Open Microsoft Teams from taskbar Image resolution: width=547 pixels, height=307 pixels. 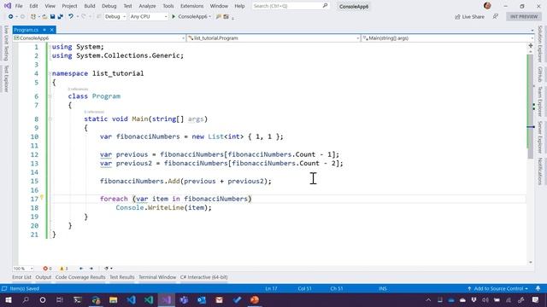[x=184, y=299]
